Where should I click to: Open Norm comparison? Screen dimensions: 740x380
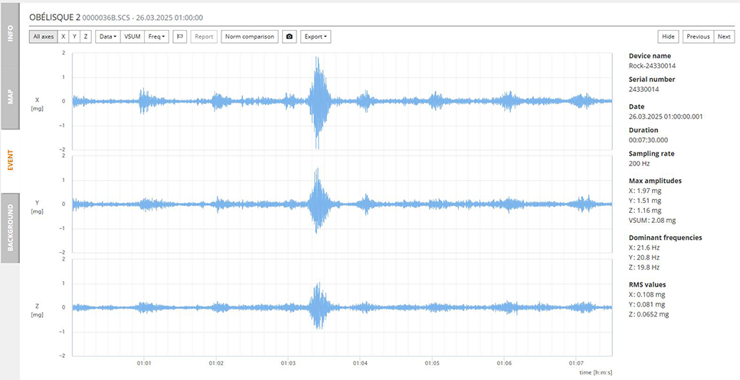[x=250, y=36]
